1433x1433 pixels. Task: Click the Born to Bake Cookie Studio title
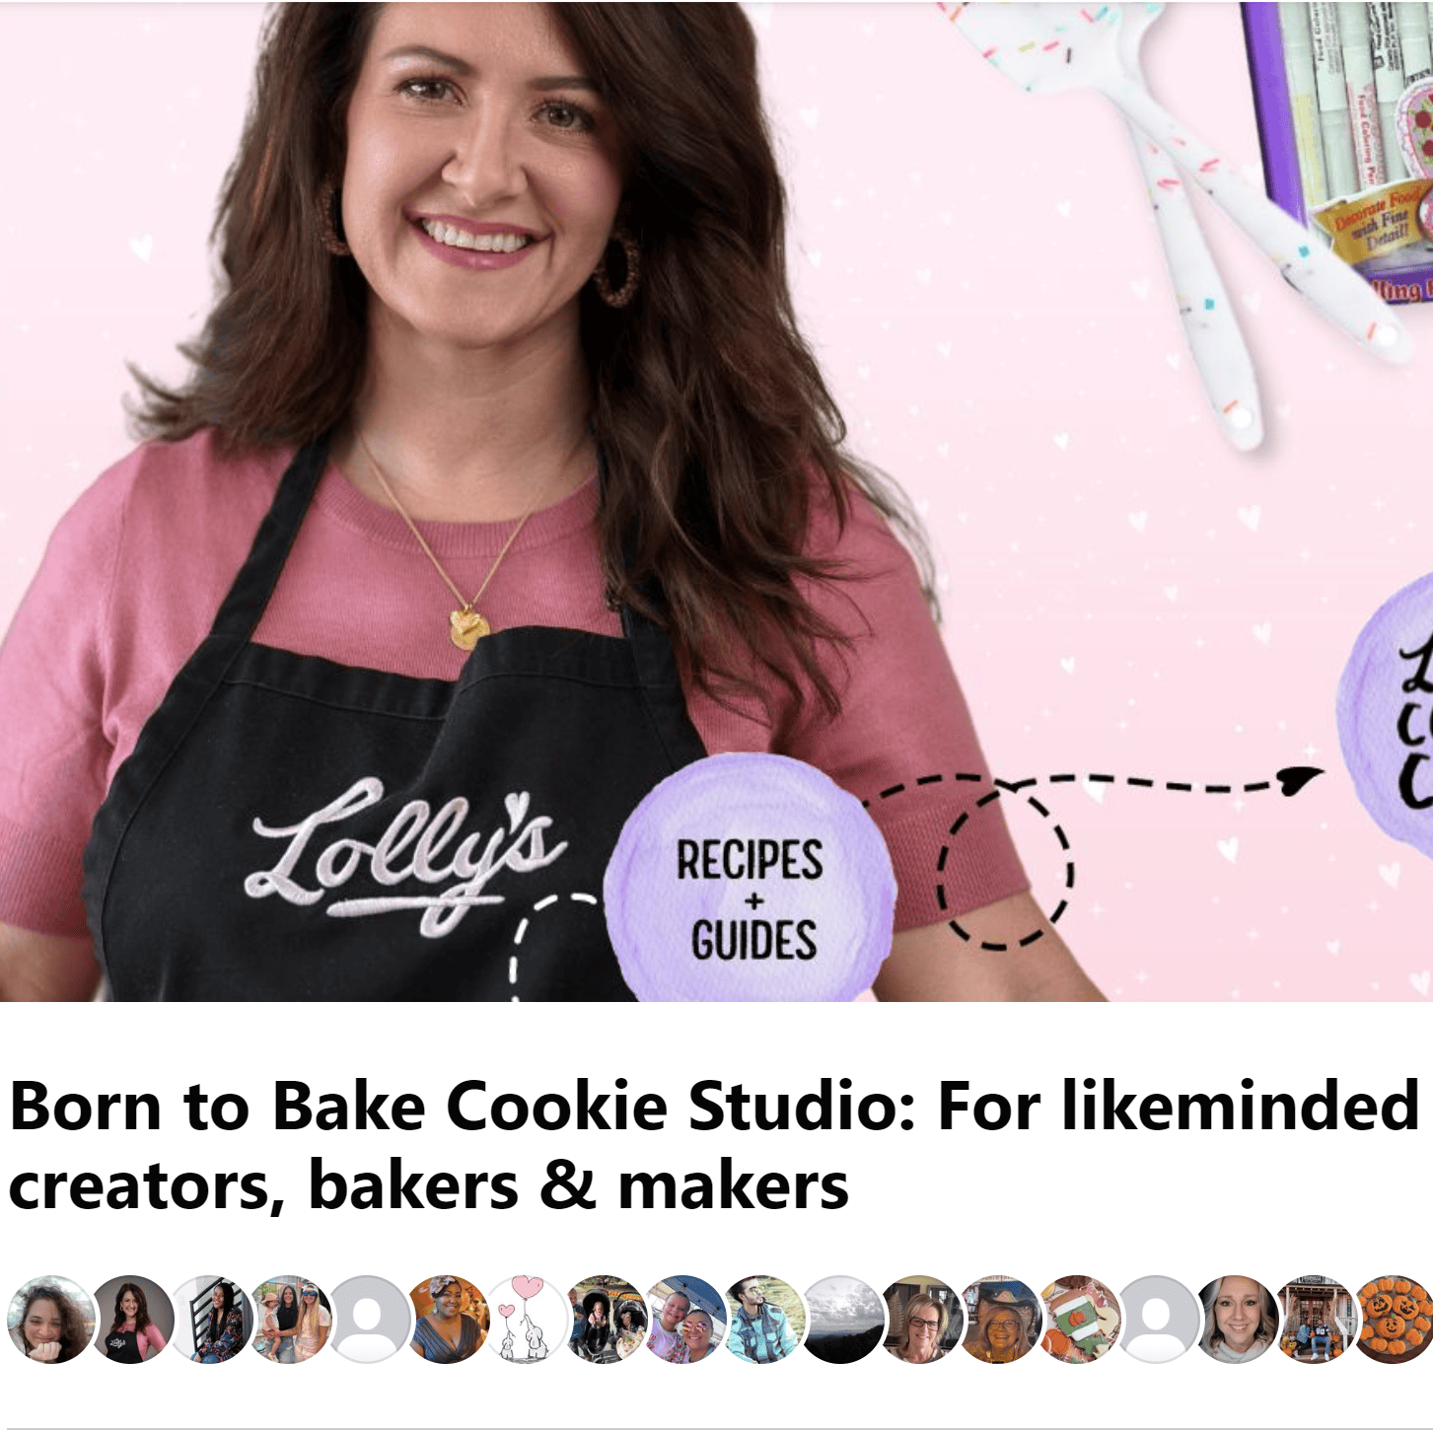click(714, 1144)
